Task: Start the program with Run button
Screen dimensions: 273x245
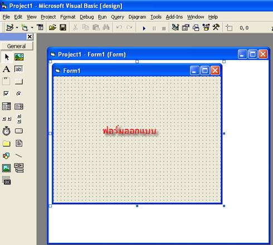Action: click(x=144, y=28)
